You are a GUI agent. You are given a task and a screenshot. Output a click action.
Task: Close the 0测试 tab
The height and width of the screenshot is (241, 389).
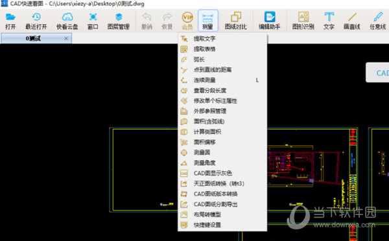66,38
